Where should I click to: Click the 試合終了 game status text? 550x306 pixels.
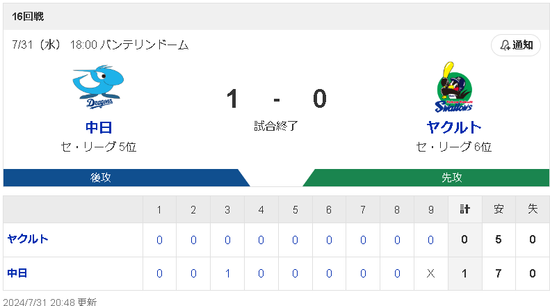pyautogui.click(x=276, y=126)
